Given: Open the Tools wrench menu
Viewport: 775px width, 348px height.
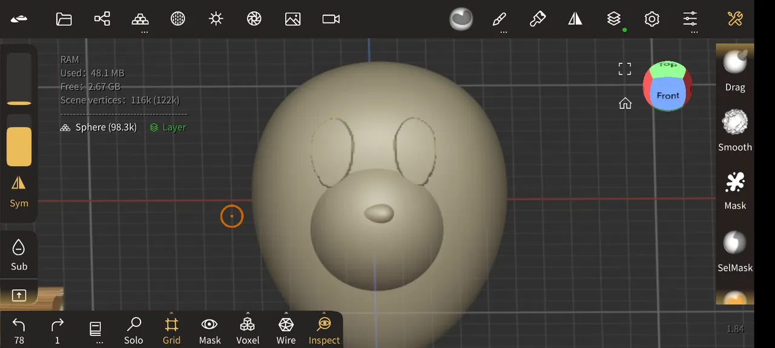Looking at the screenshot, I should click(x=735, y=19).
